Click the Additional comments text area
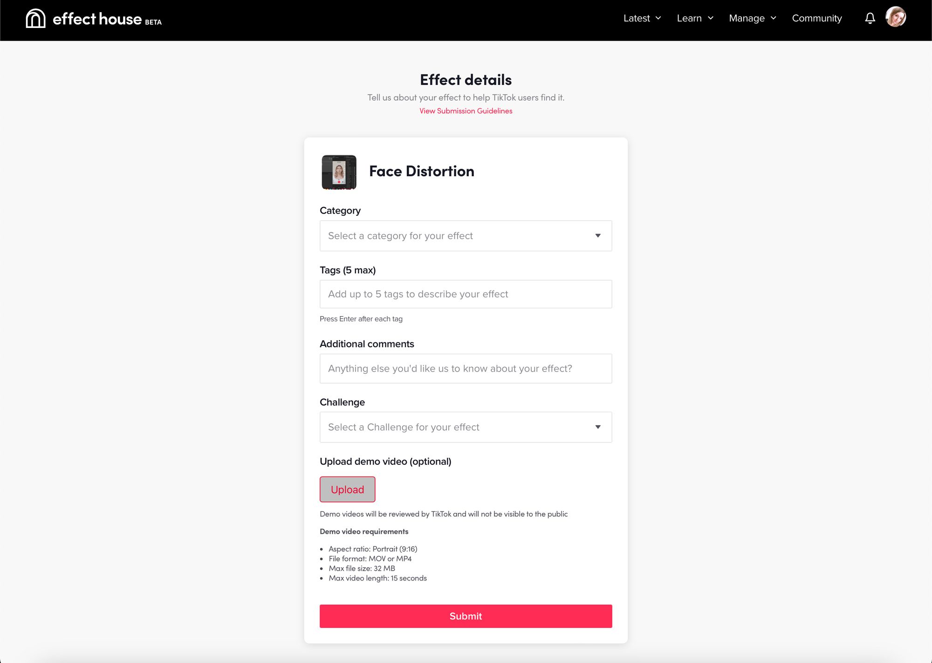Viewport: 932px width, 663px height. 465,368
